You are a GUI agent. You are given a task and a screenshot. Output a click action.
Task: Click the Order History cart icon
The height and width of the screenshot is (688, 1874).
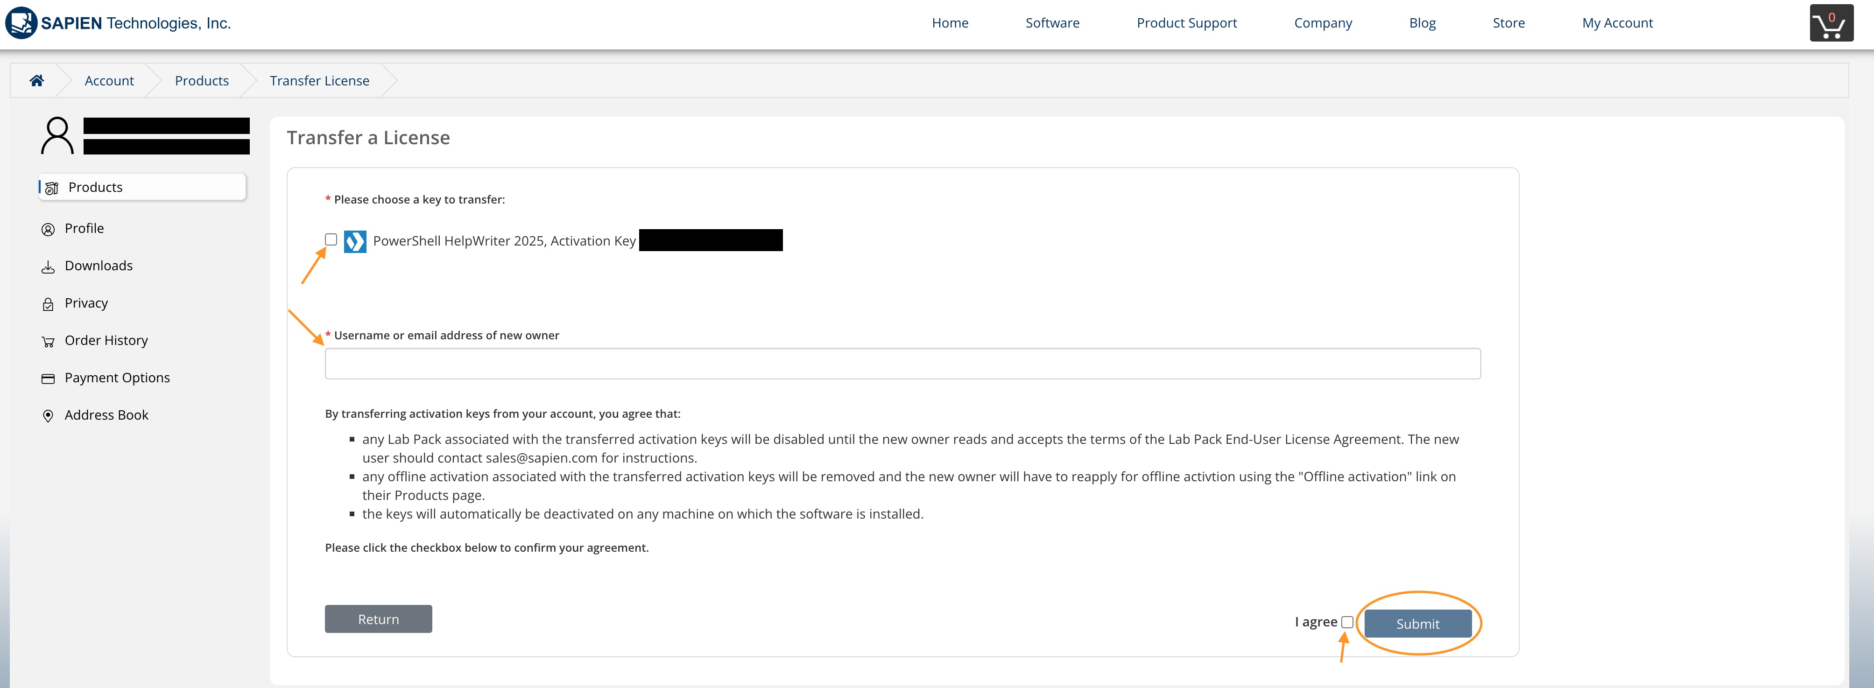tap(48, 341)
